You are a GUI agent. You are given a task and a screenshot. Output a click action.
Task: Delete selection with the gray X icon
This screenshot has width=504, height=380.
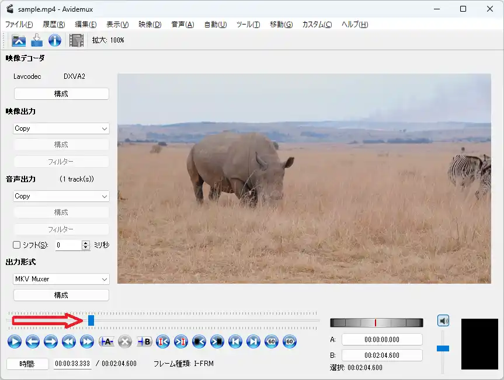pyautogui.click(x=124, y=342)
